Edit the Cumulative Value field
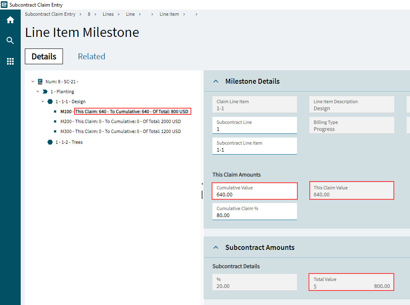The height and width of the screenshot is (305, 410). [254, 191]
